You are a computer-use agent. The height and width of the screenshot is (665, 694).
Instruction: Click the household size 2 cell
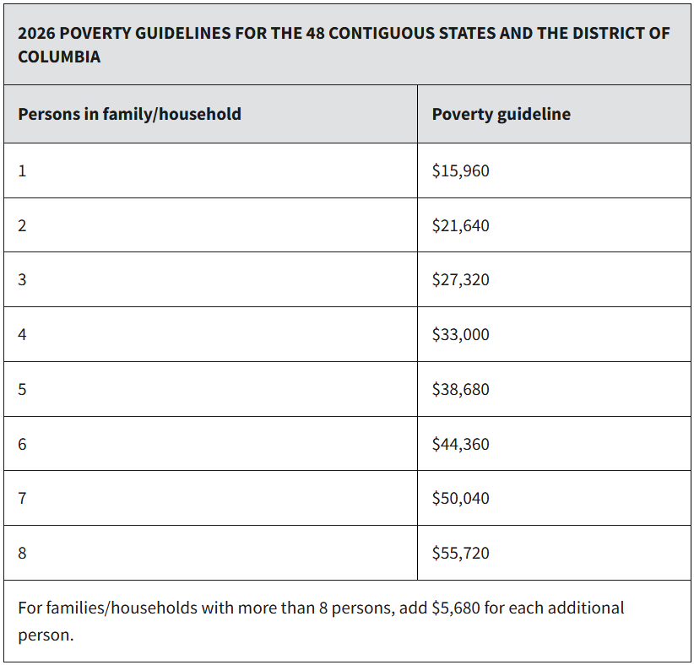pos(22,225)
